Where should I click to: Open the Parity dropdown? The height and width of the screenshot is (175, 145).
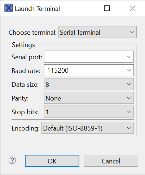pyautogui.click(x=89, y=98)
